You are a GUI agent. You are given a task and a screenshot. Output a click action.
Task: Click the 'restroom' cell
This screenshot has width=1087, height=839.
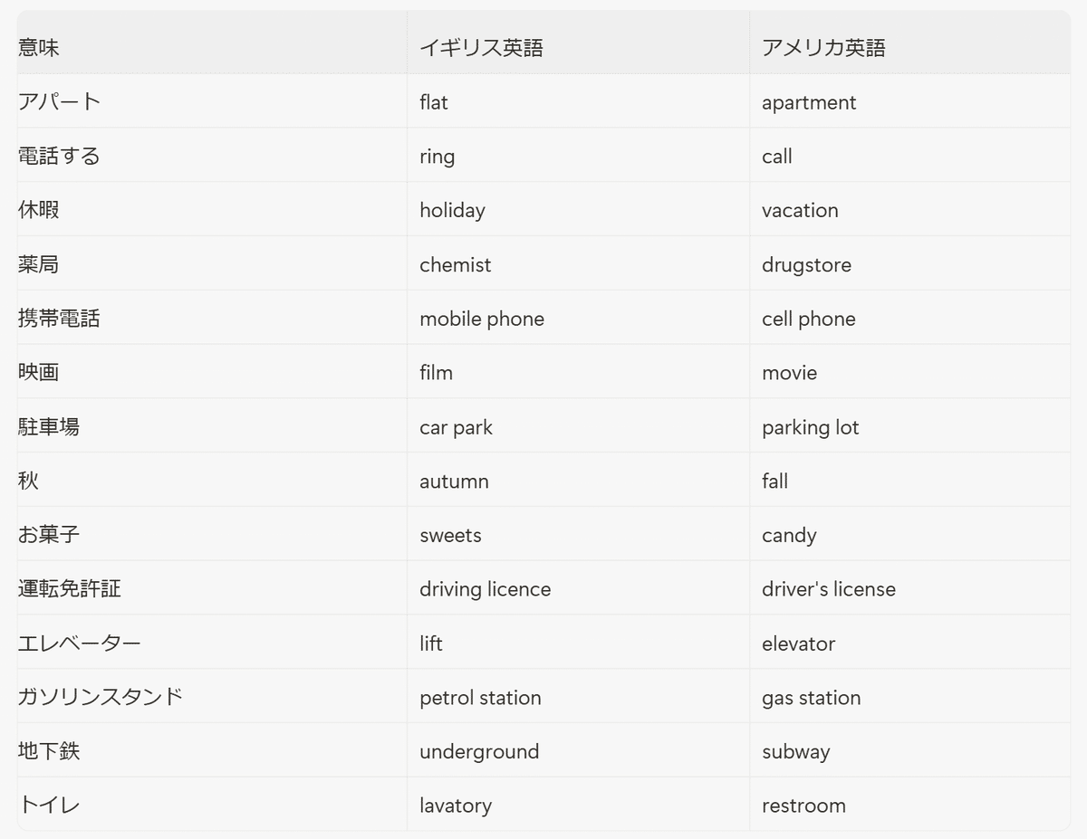tap(803, 806)
